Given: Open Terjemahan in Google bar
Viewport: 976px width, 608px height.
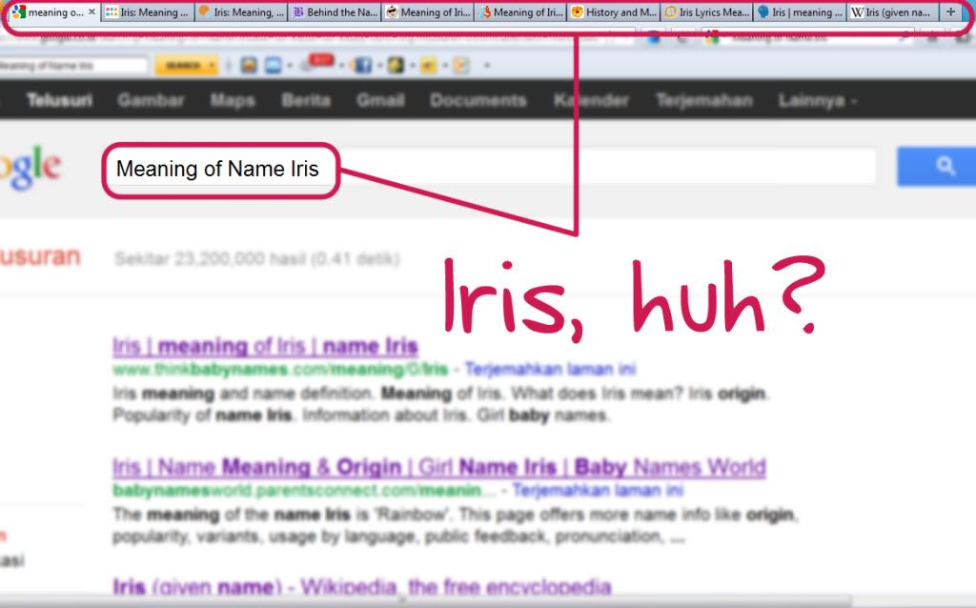Looking at the screenshot, I should tap(704, 100).
